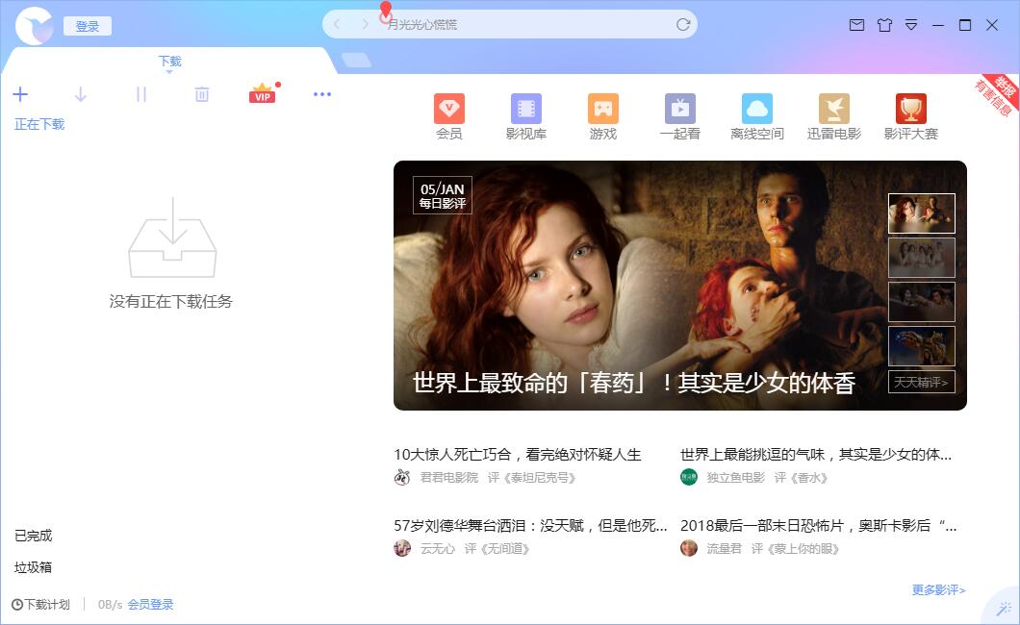The image size is (1020, 625).
Task: Open the 影视库 film library icon
Action: pyautogui.click(x=525, y=117)
